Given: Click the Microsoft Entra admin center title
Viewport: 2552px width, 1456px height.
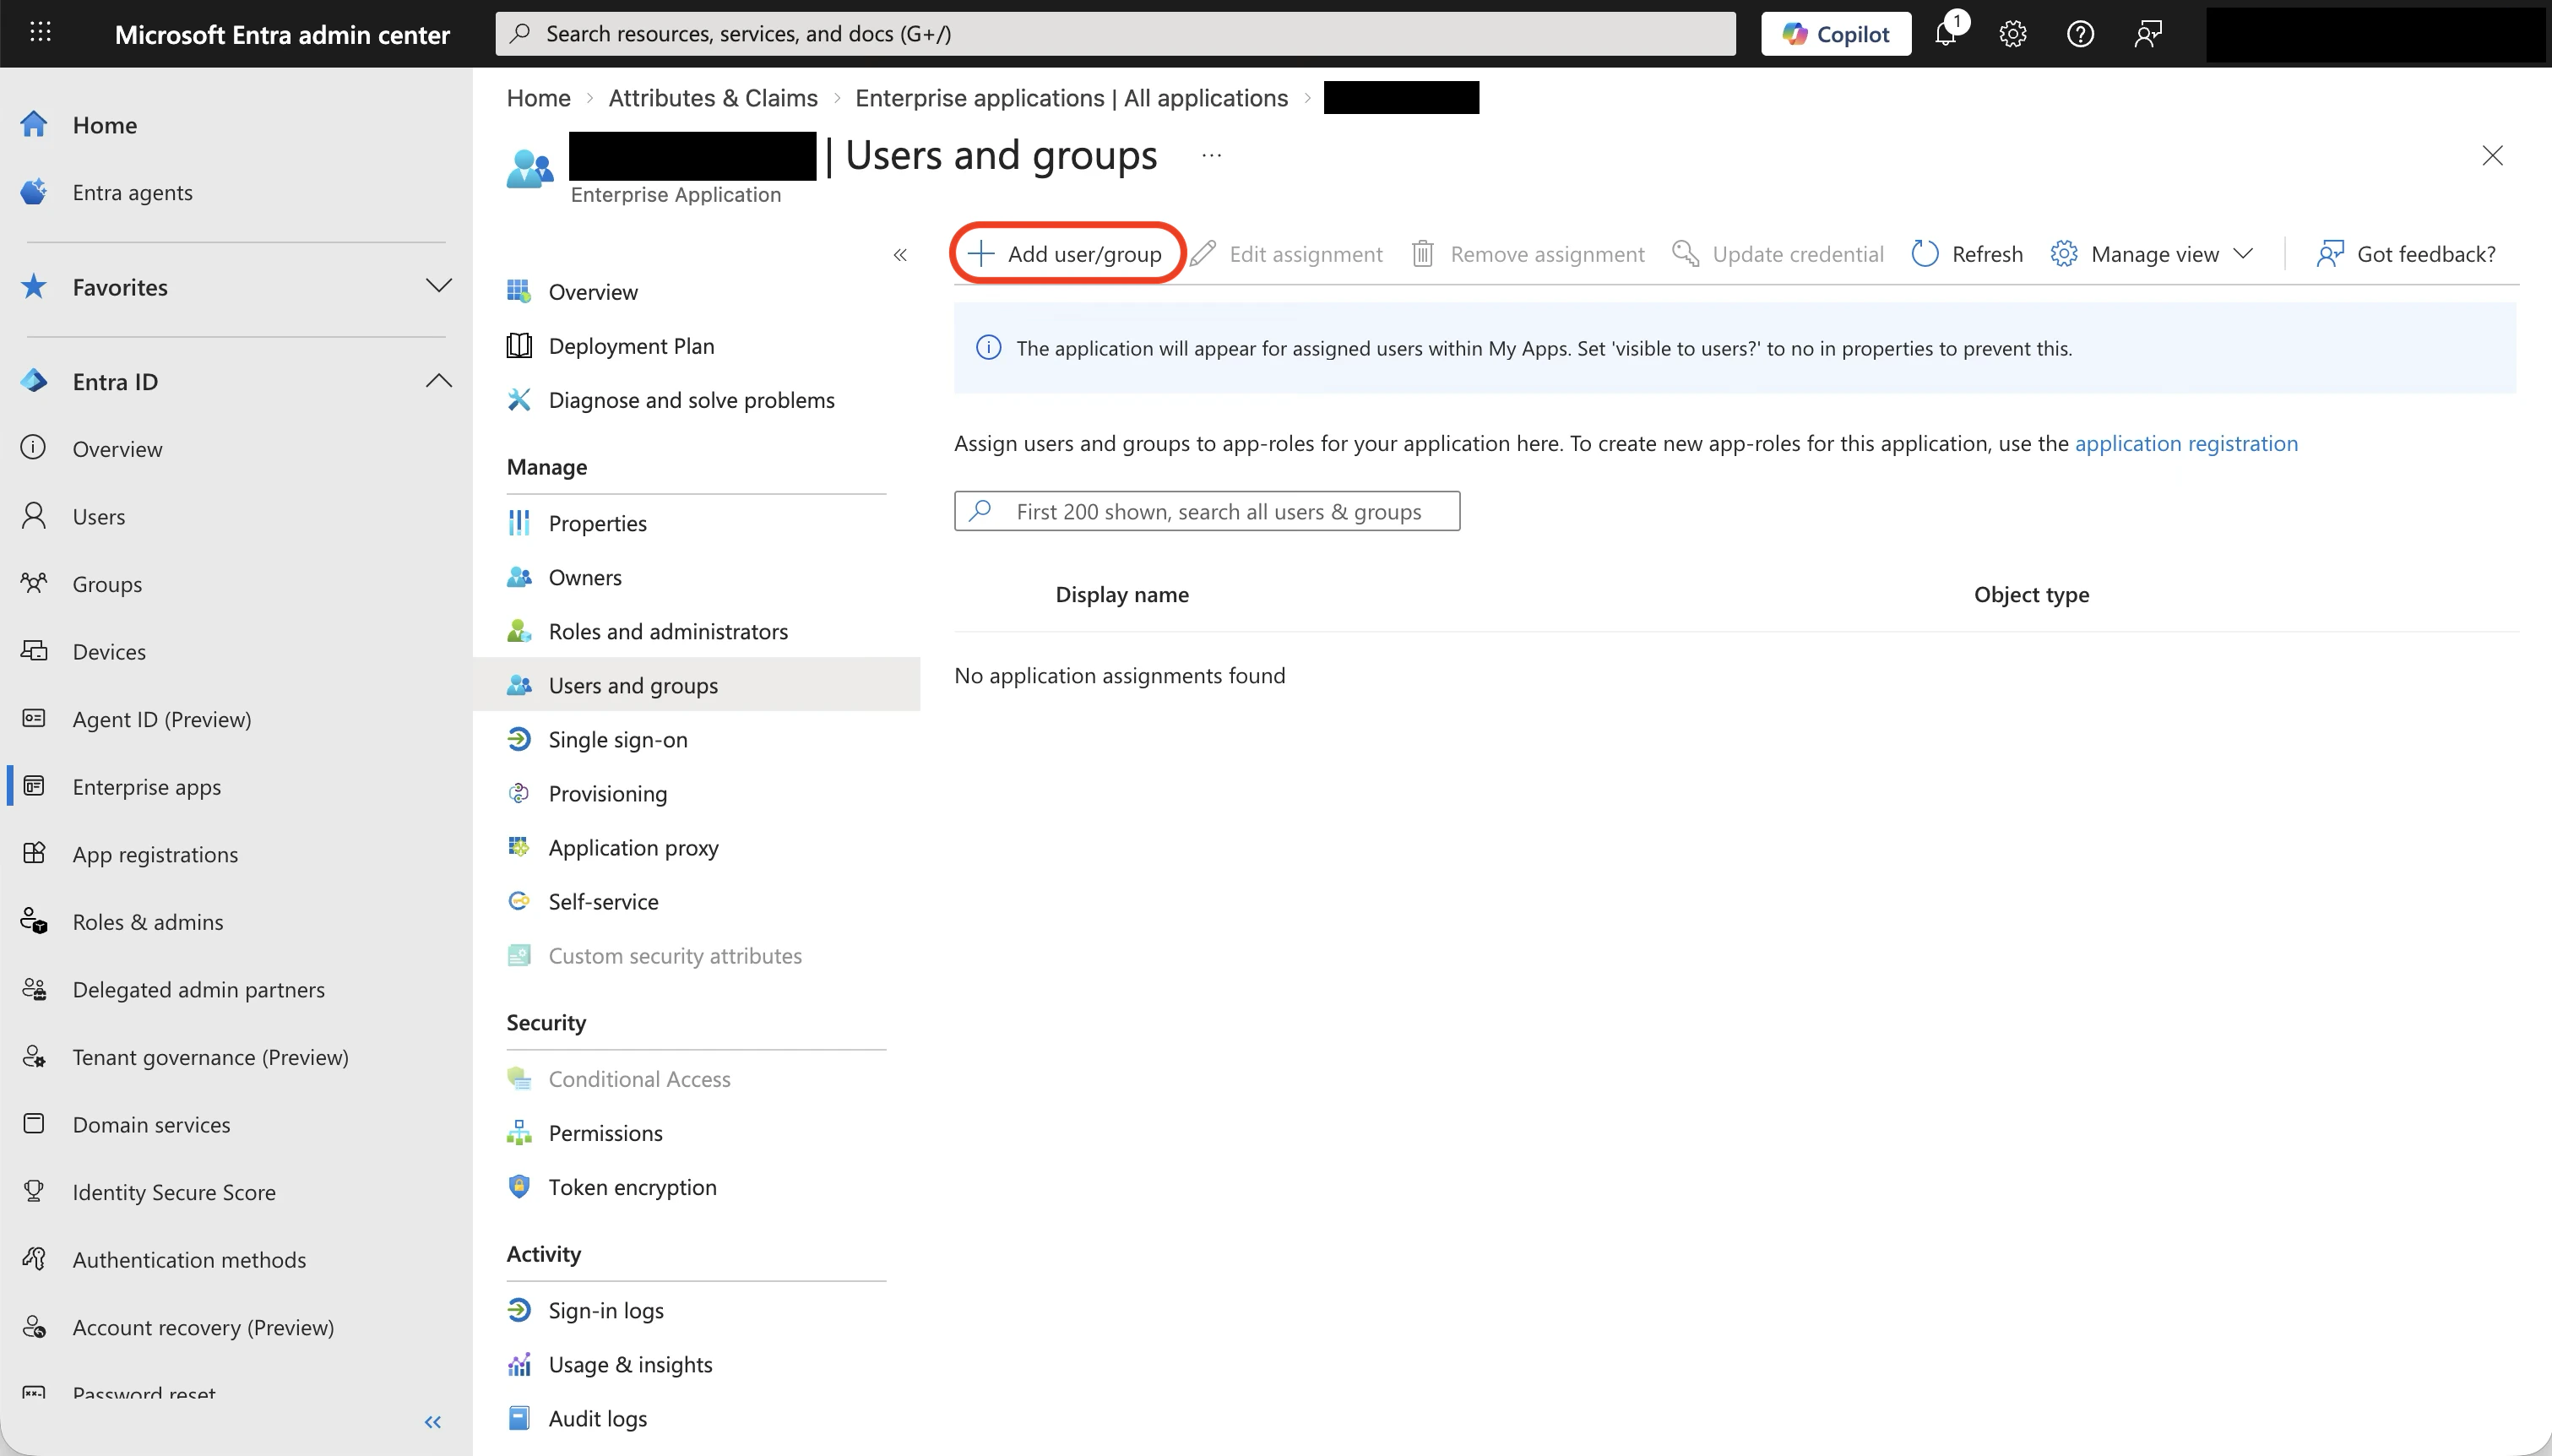Looking at the screenshot, I should [282, 35].
